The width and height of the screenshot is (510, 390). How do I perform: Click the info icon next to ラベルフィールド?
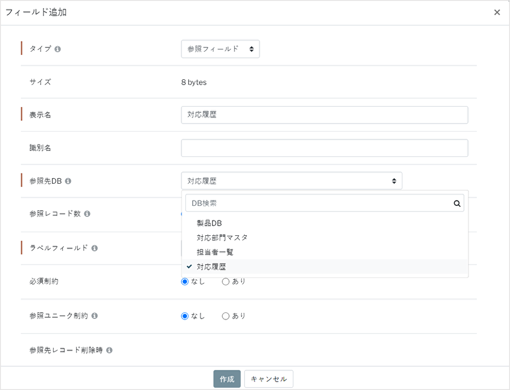coord(95,248)
